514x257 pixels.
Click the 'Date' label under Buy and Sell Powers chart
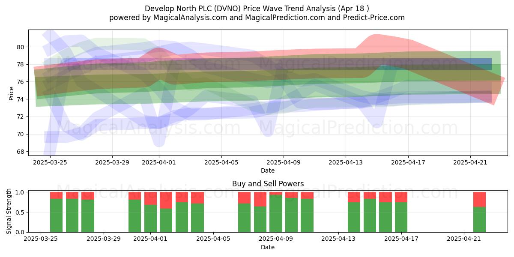tap(268, 247)
